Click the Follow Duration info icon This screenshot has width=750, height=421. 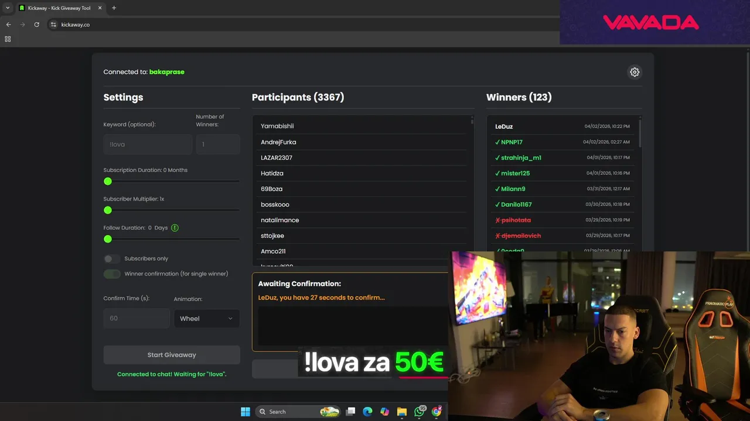coord(175,227)
